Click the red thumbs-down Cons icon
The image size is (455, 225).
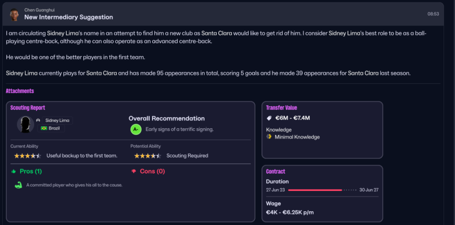pos(134,171)
